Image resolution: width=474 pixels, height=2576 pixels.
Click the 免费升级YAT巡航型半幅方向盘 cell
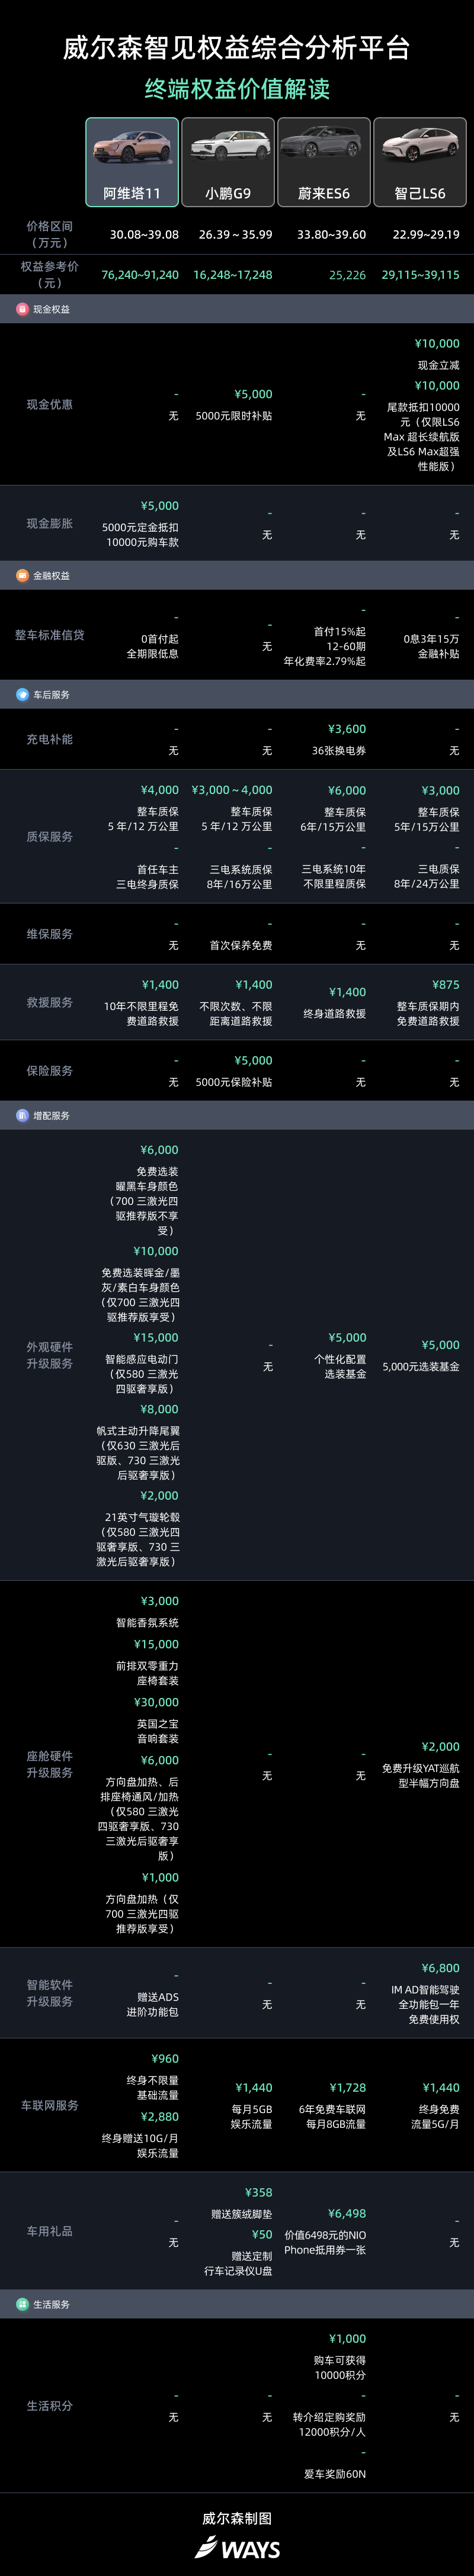(421, 1776)
